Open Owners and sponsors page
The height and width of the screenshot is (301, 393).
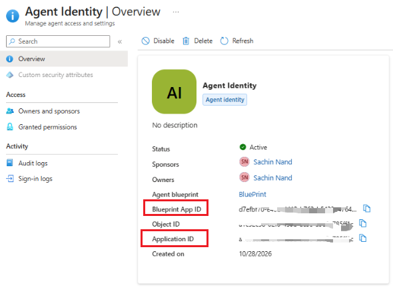[49, 111]
